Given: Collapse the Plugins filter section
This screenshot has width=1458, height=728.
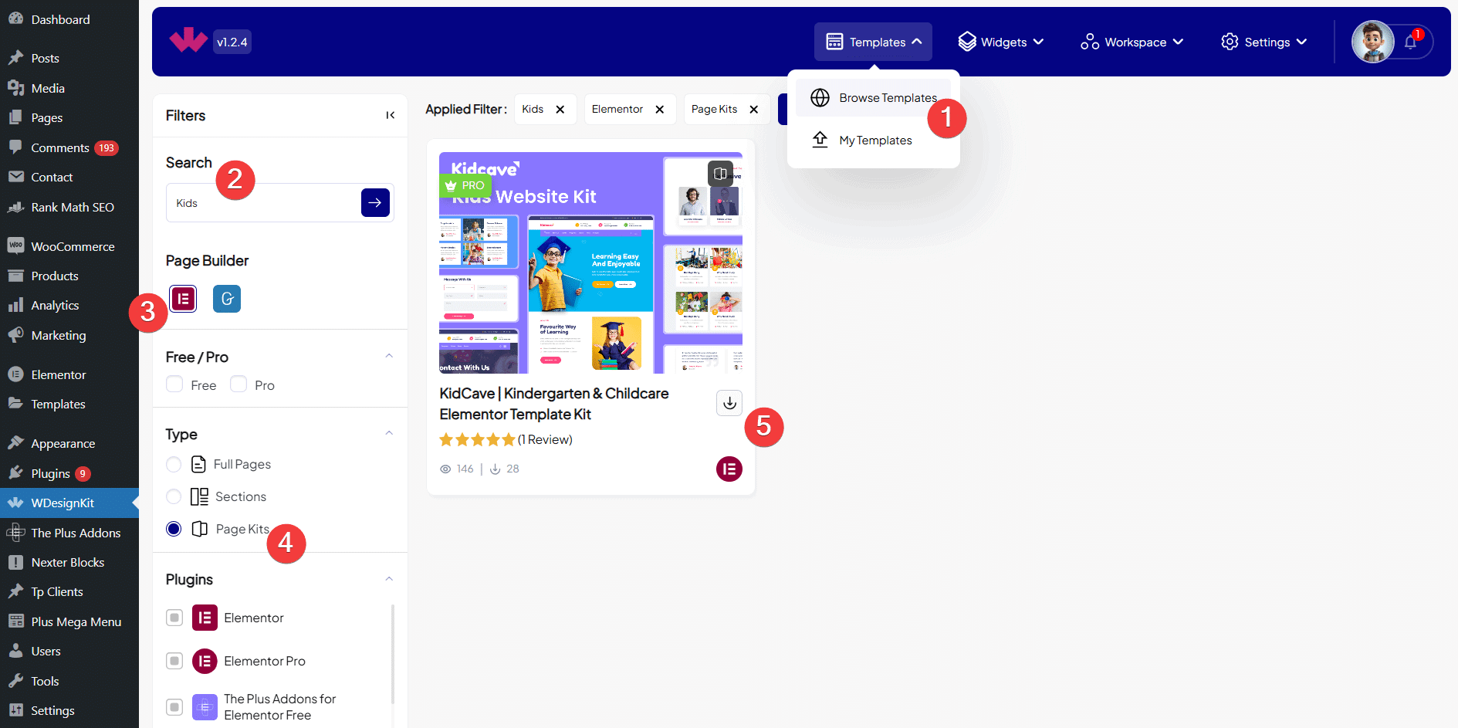Looking at the screenshot, I should click(389, 579).
